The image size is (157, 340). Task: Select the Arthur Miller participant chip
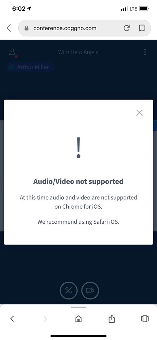[x=30, y=67]
